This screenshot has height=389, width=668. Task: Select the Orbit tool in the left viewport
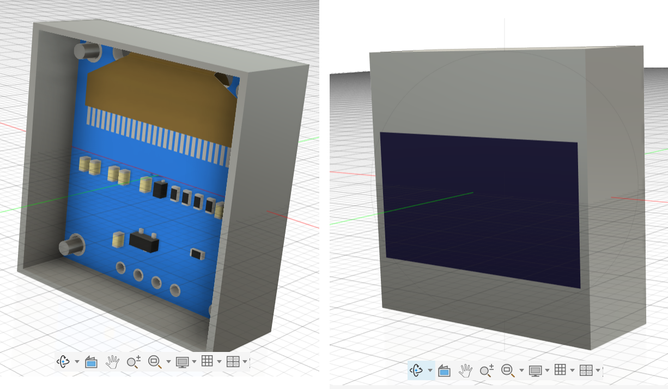64,361
